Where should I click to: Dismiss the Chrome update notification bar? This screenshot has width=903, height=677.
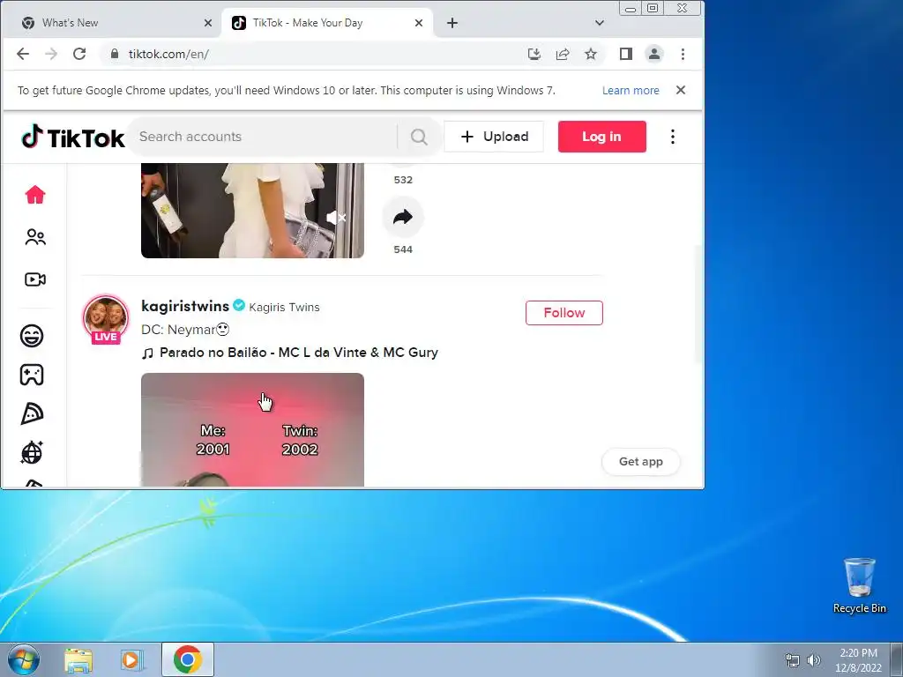click(681, 90)
